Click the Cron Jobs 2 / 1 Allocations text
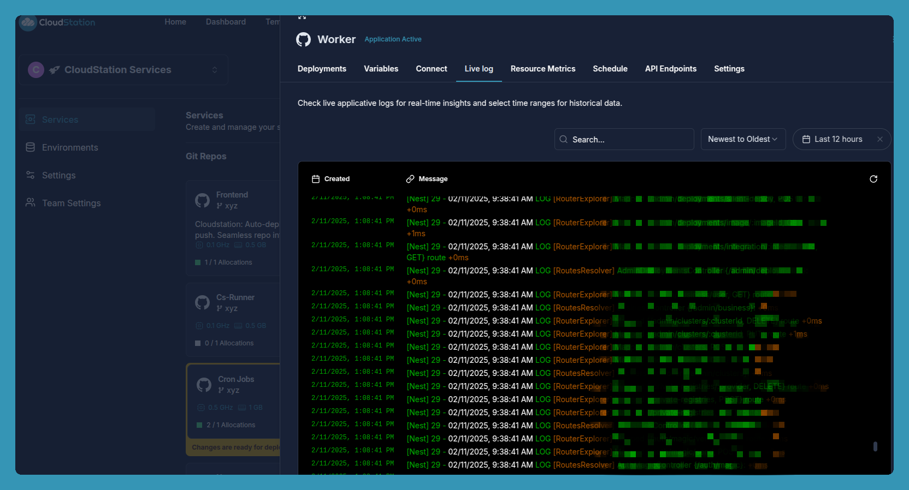Screen dimensions: 909x490 pos(231,425)
